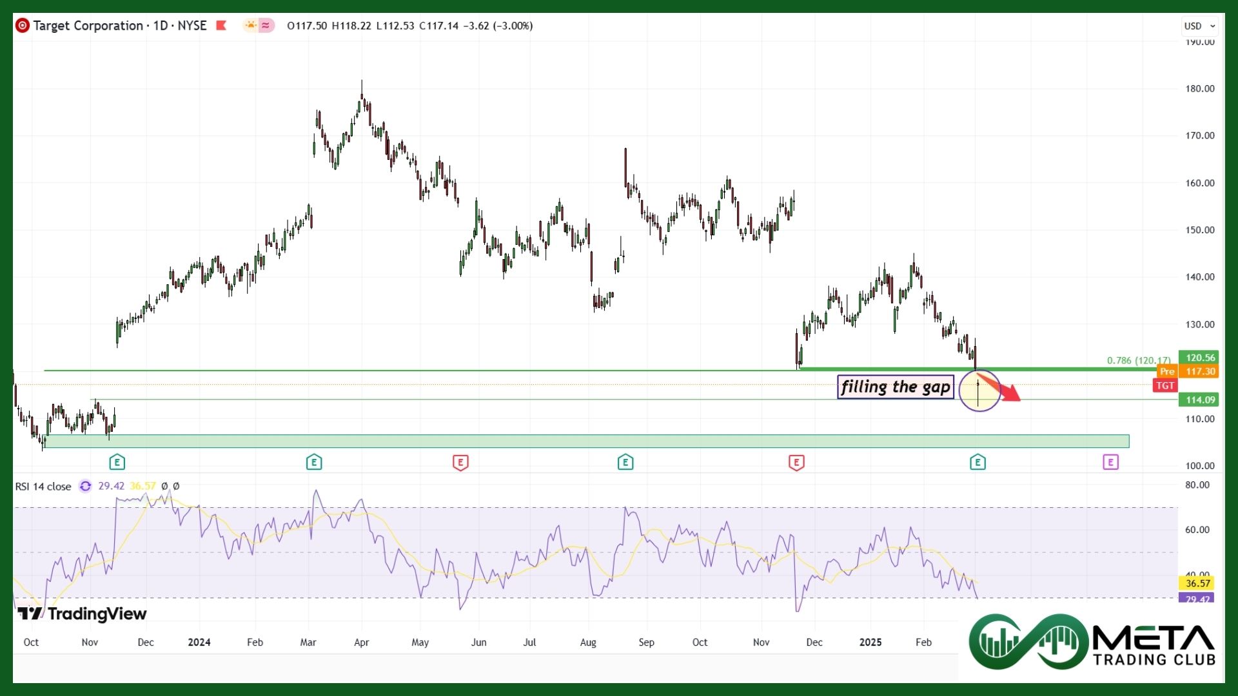Open the green earnings marker for November 2023
Viewport: 1238px width, 696px height.
point(117,462)
